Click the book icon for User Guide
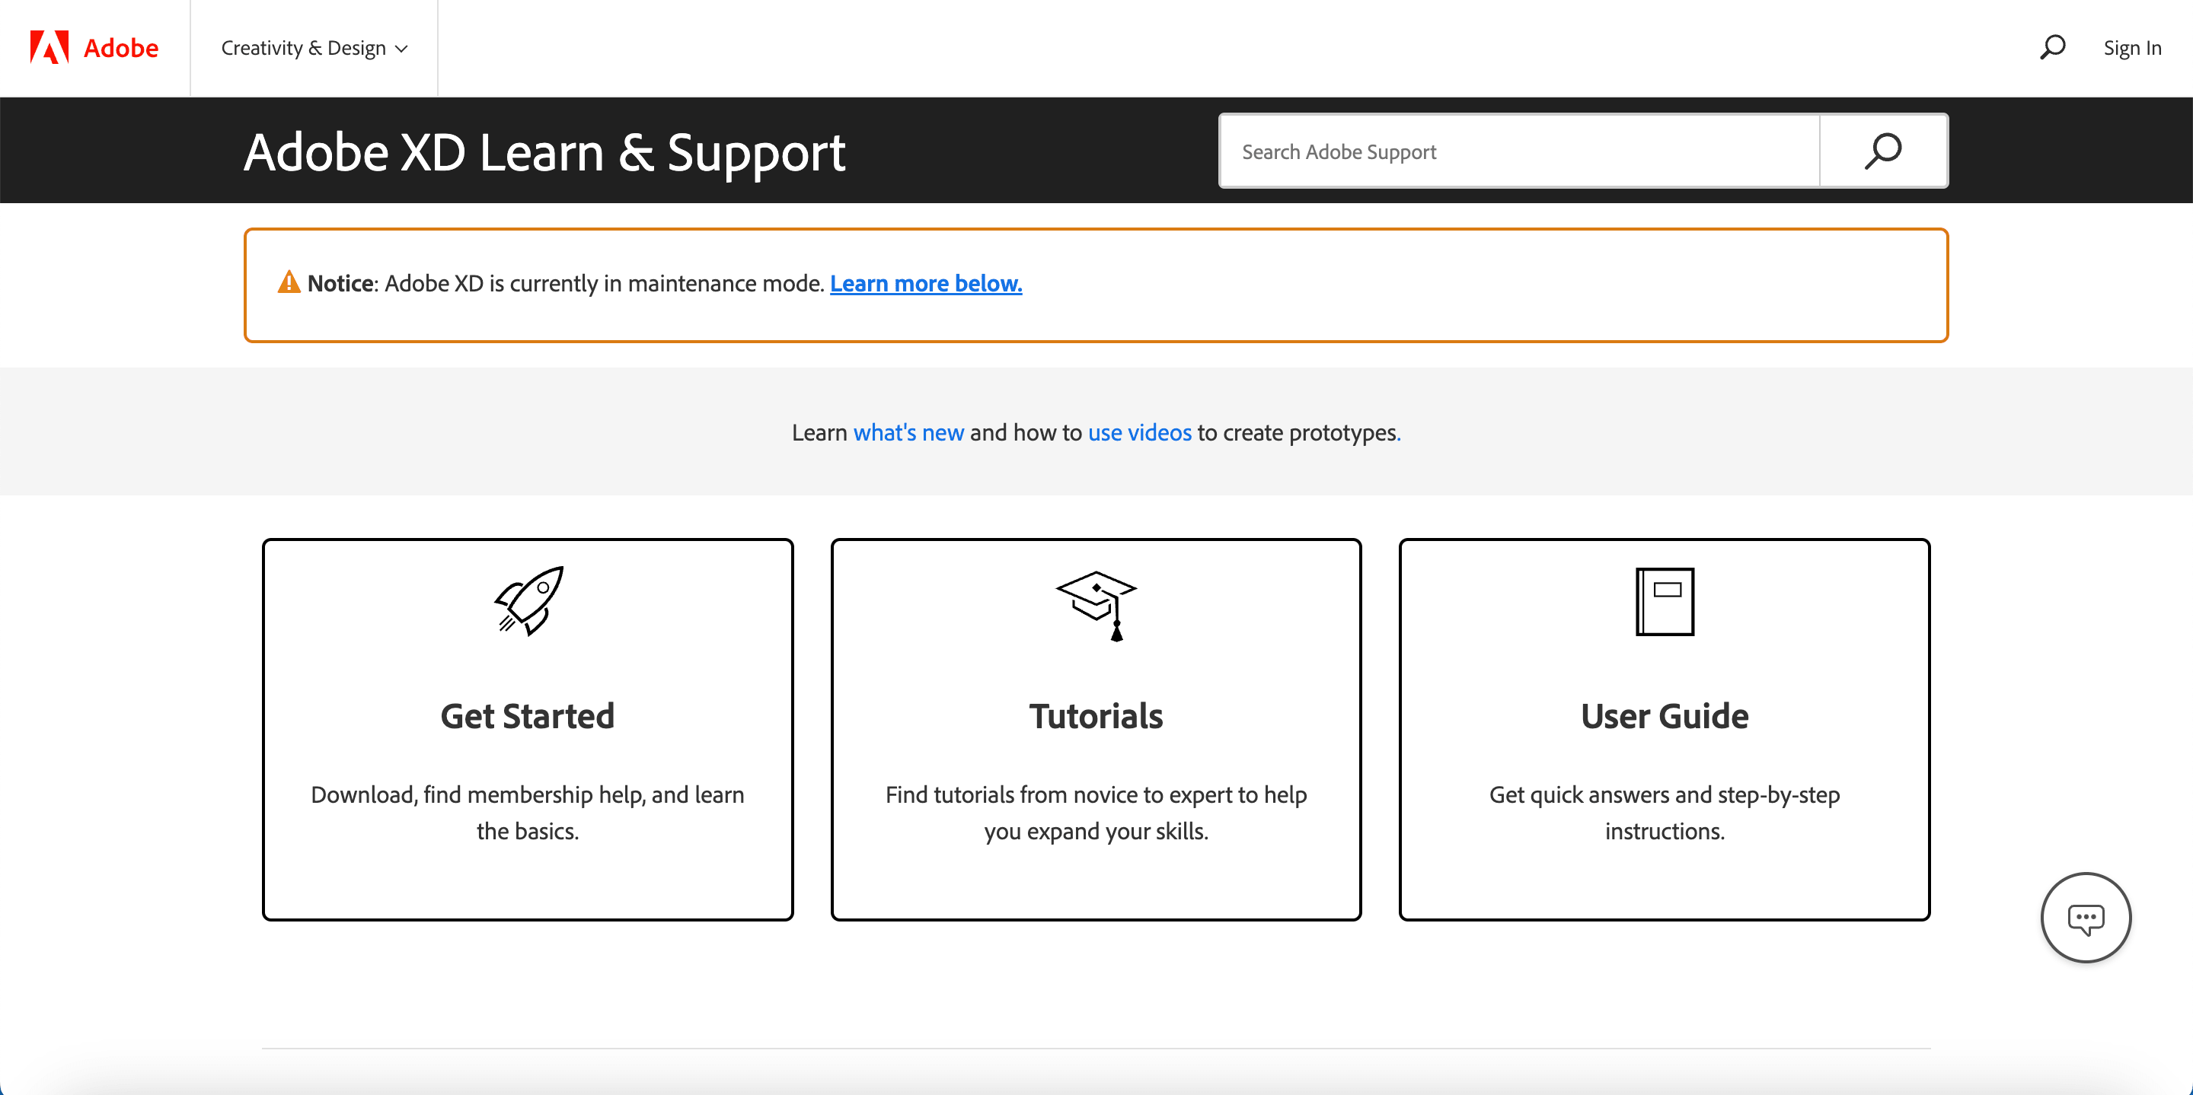This screenshot has width=2193, height=1095. point(1665,601)
